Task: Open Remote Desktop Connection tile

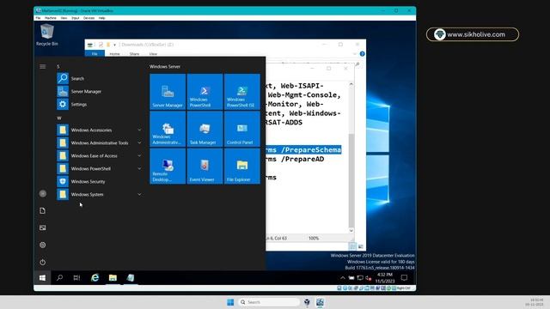Action: click(168, 166)
